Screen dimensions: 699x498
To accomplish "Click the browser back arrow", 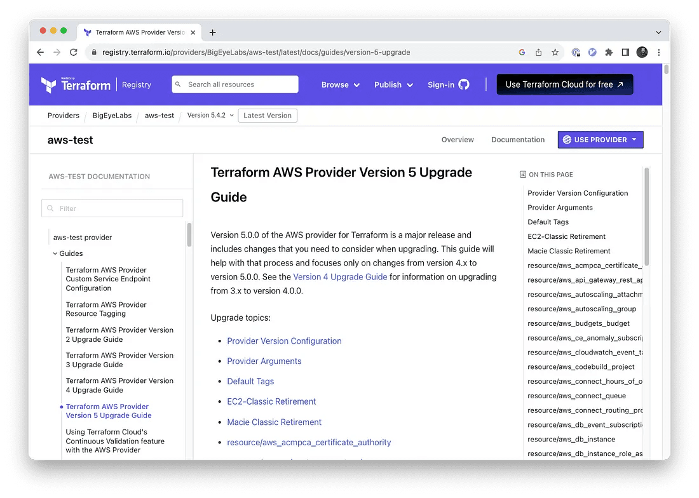I will pyautogui.click(x=40, y=52).
